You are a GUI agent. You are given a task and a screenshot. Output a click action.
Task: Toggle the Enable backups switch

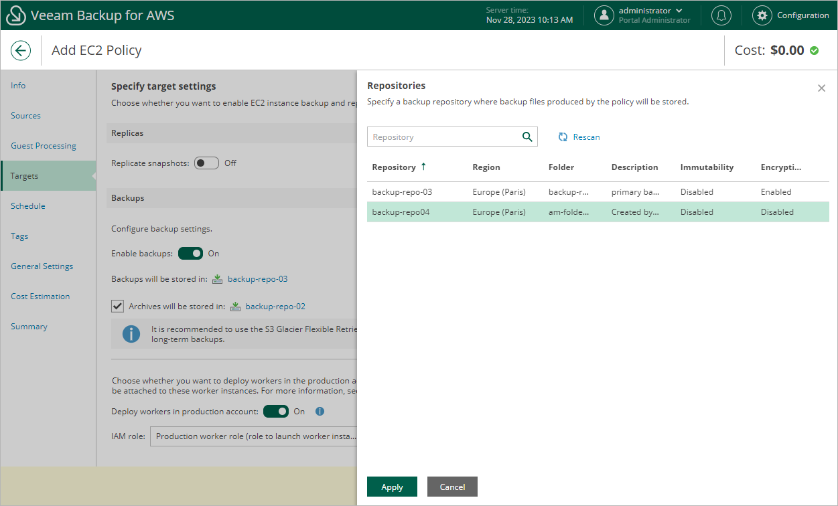coord(190,254)
